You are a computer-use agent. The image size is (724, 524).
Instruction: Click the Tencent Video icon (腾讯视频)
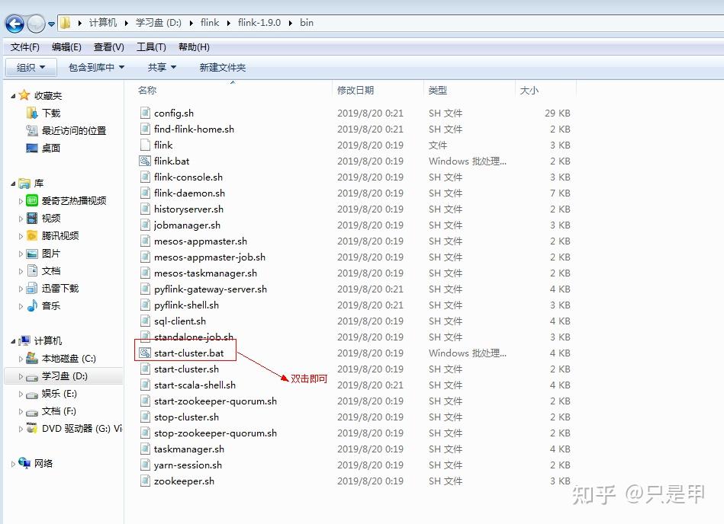[x=32, y=235]
